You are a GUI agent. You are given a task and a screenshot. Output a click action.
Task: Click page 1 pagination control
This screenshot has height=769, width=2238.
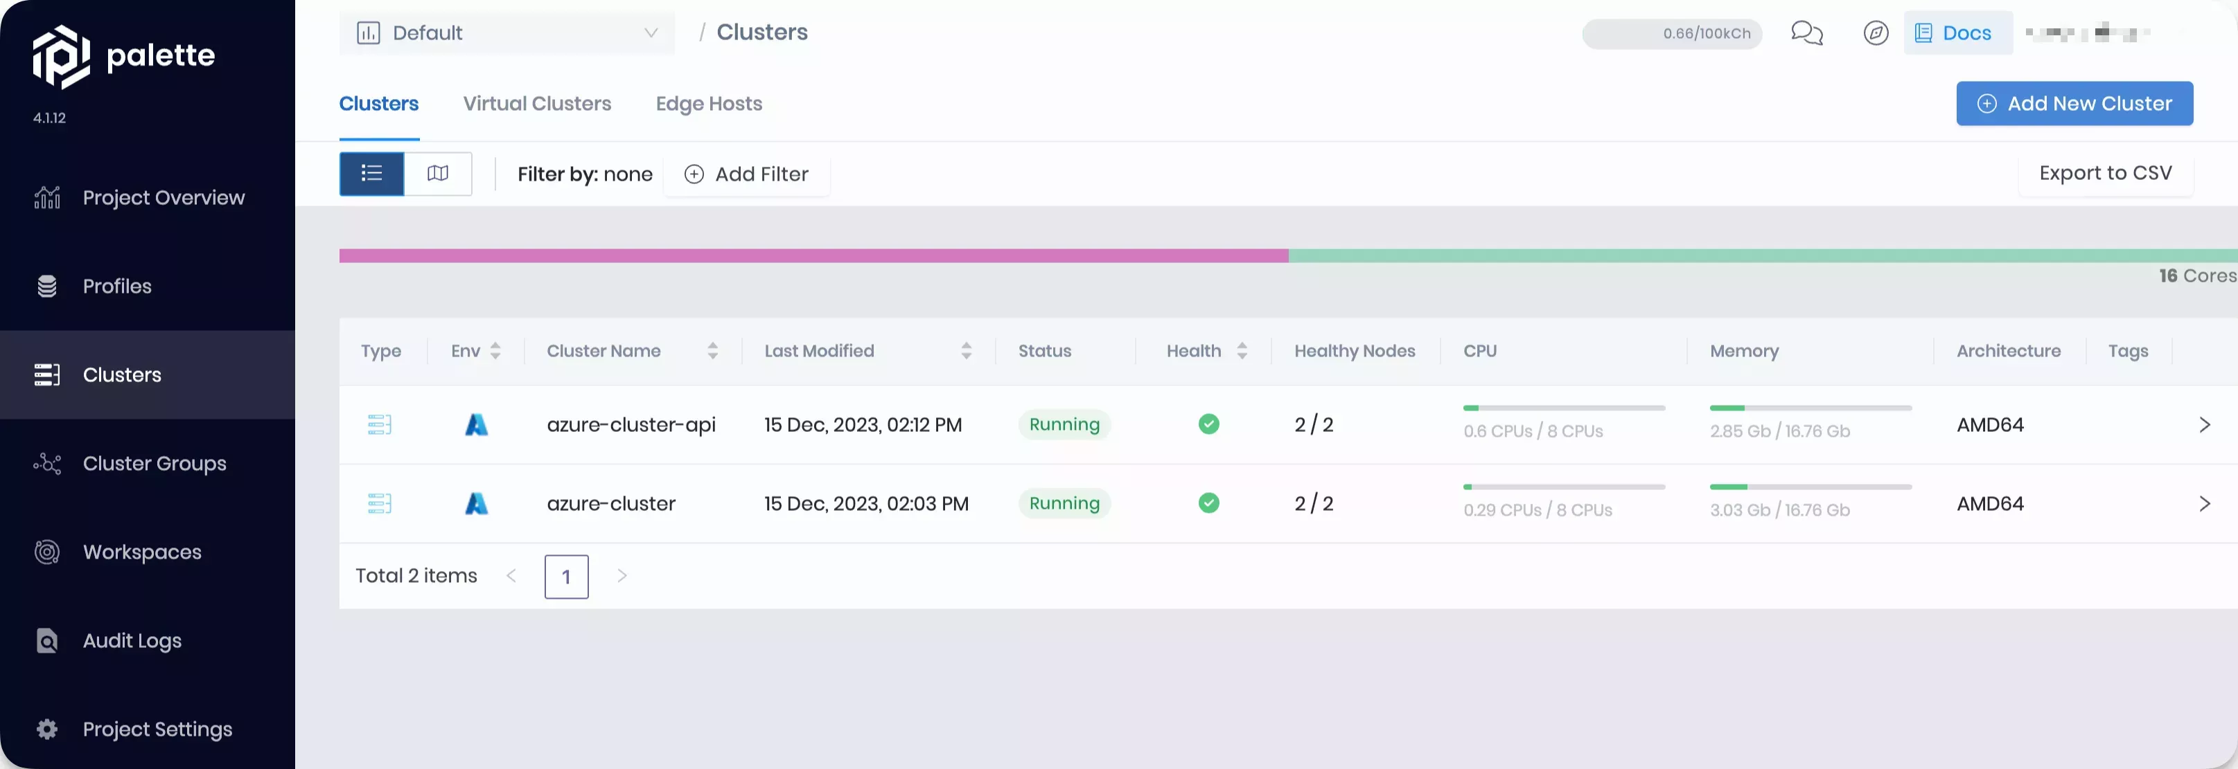(567, 577)
